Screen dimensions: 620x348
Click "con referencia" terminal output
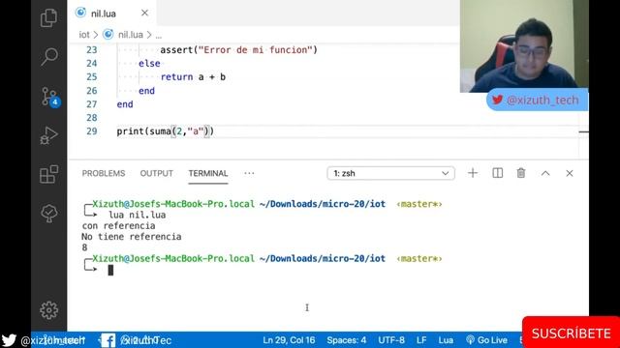pos(118,225)
